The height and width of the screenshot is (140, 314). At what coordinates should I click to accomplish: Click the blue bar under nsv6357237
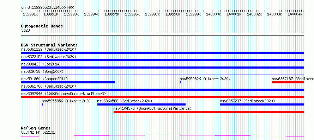tap(262, 104)
